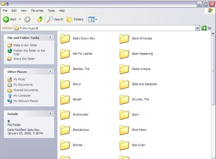The height and width of the screenshot is (159, 216).
Task: Click the Share this folder icon
Action: click(x=10, y=59)
